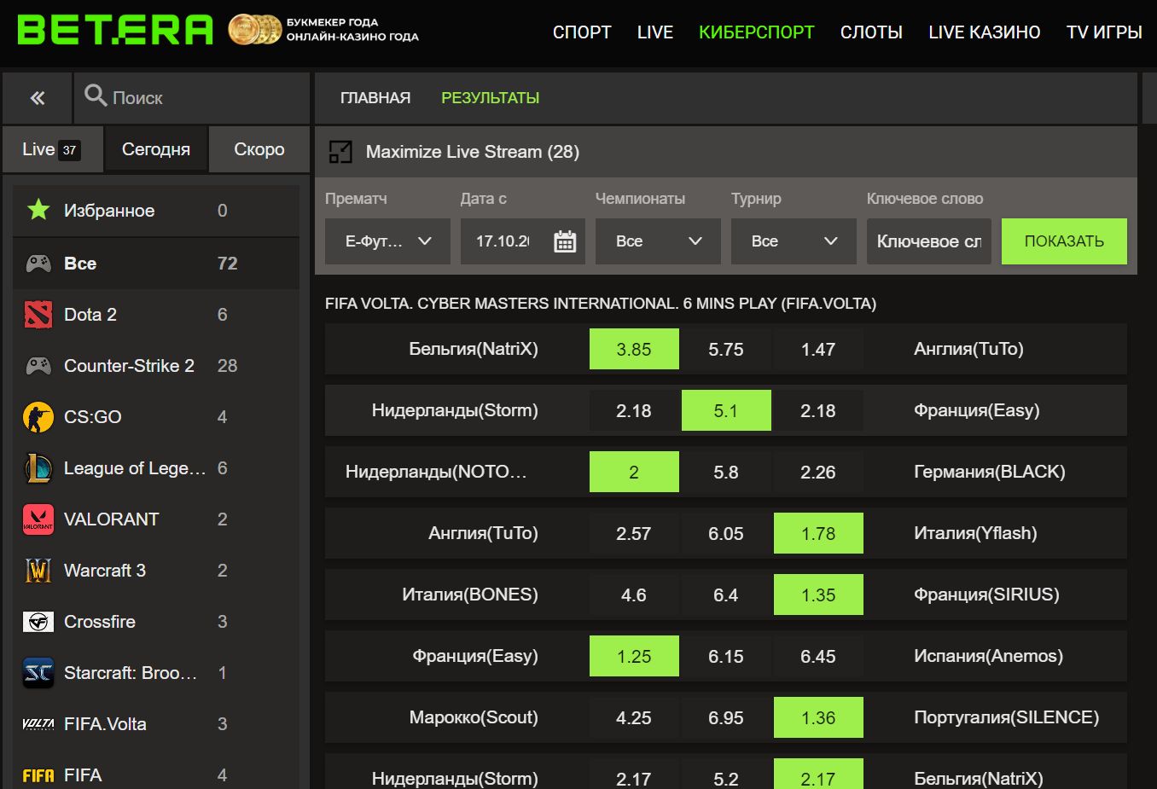Select odds 1.35 for Франция(SIRIUS)
The image size is (1157, 789).
tap(818, 595)
